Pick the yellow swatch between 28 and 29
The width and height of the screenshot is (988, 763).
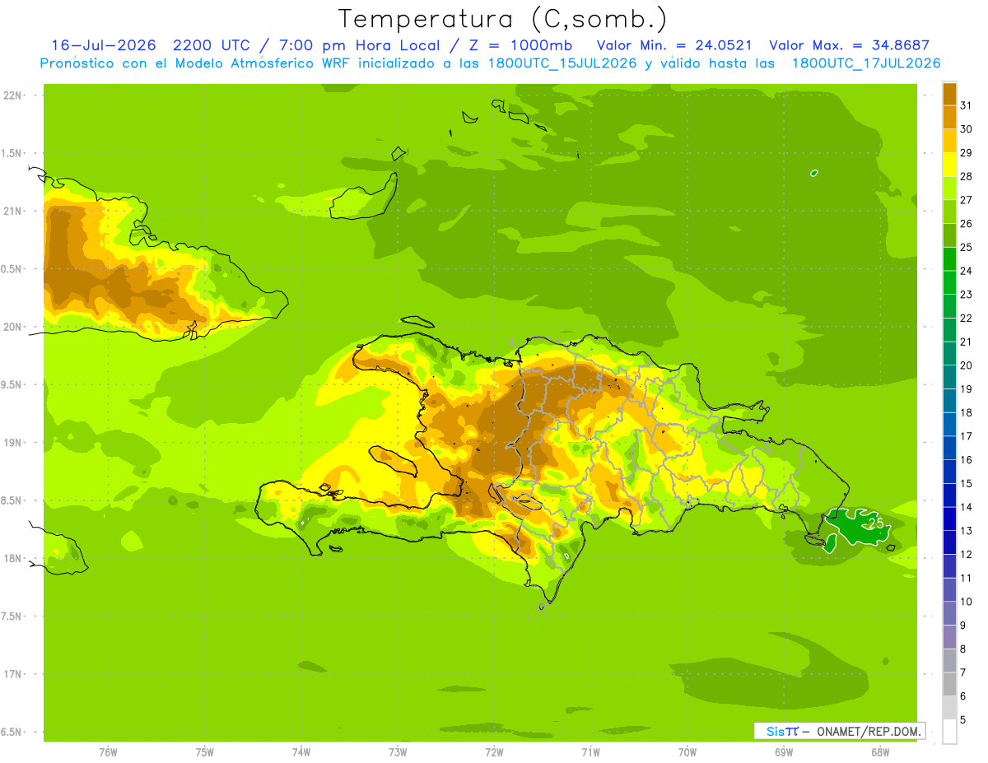pos(949,165)
